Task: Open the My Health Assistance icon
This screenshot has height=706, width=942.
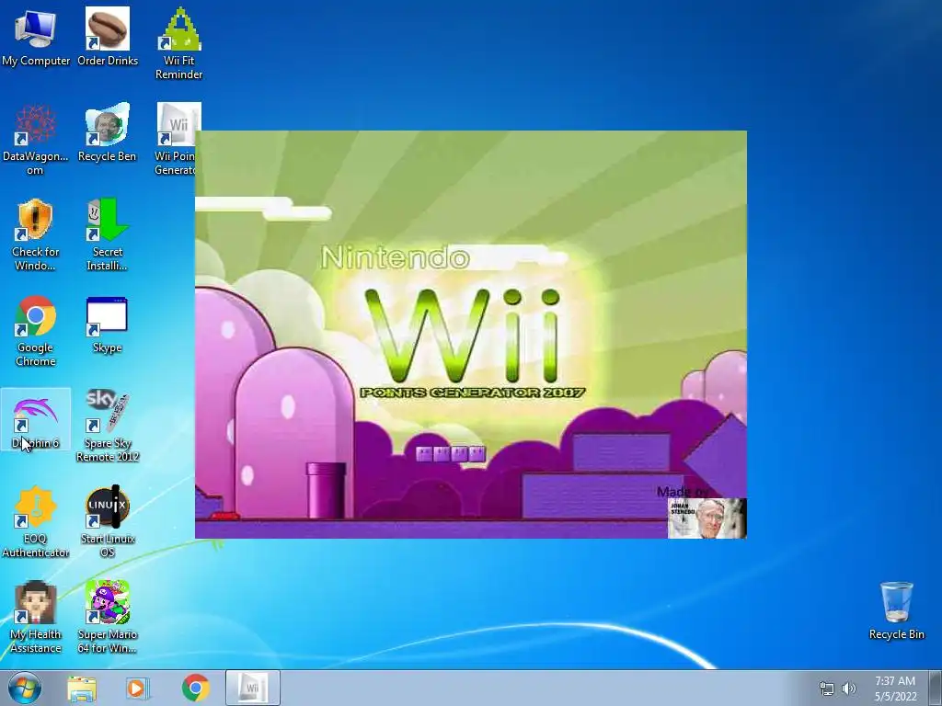Action: coord(36,617)
